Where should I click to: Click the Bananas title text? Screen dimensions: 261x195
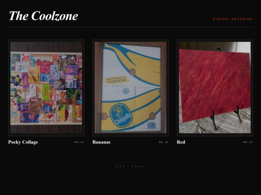coord(101,142)
